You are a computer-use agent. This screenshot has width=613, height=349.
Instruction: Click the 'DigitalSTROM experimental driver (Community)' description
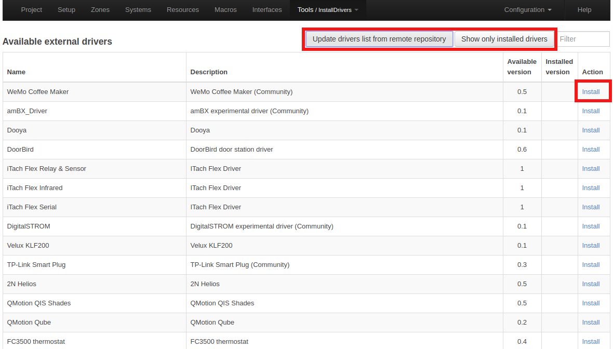point(262,226)
